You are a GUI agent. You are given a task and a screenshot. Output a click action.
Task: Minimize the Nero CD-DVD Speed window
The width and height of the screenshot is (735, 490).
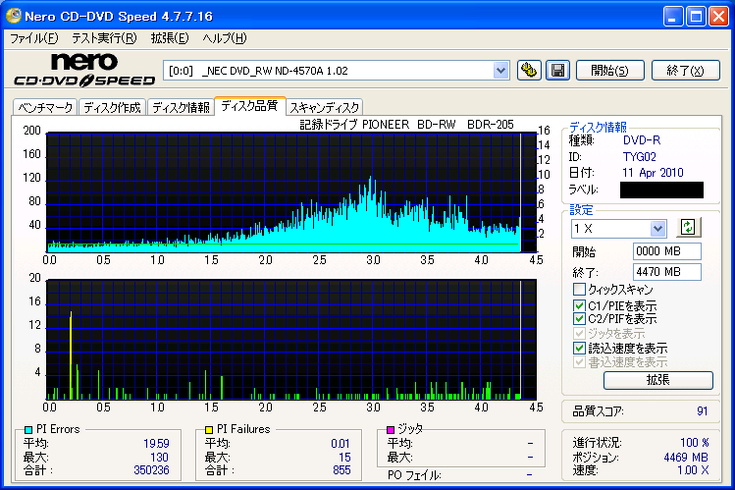[673, 17]
